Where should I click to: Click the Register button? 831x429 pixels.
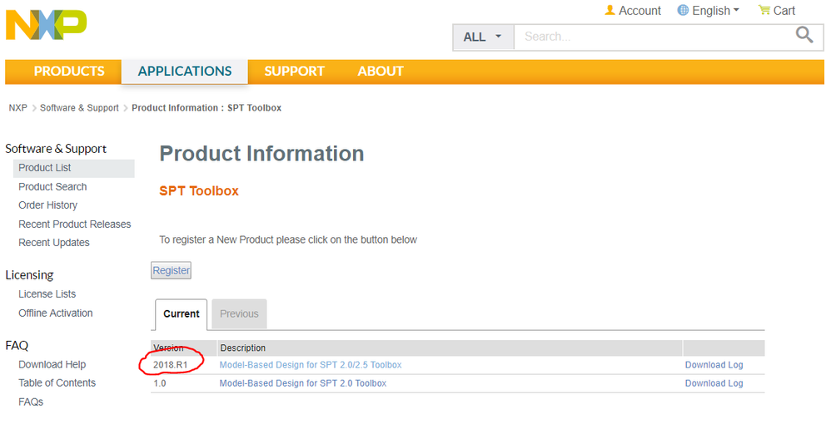point(172,270)
